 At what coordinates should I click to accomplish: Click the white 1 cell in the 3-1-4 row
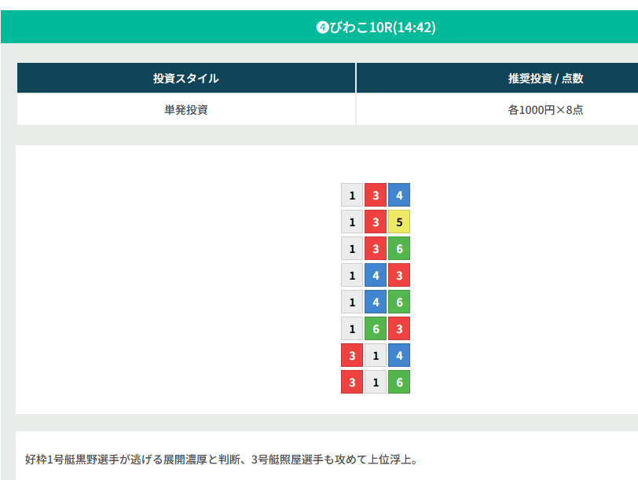376,355
